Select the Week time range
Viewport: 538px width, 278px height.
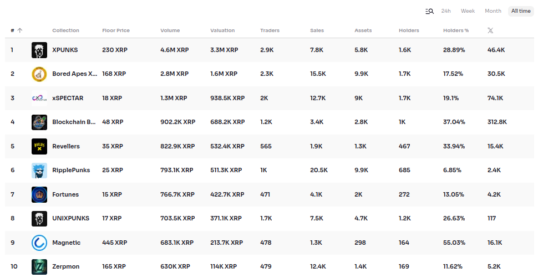point(468,11)
